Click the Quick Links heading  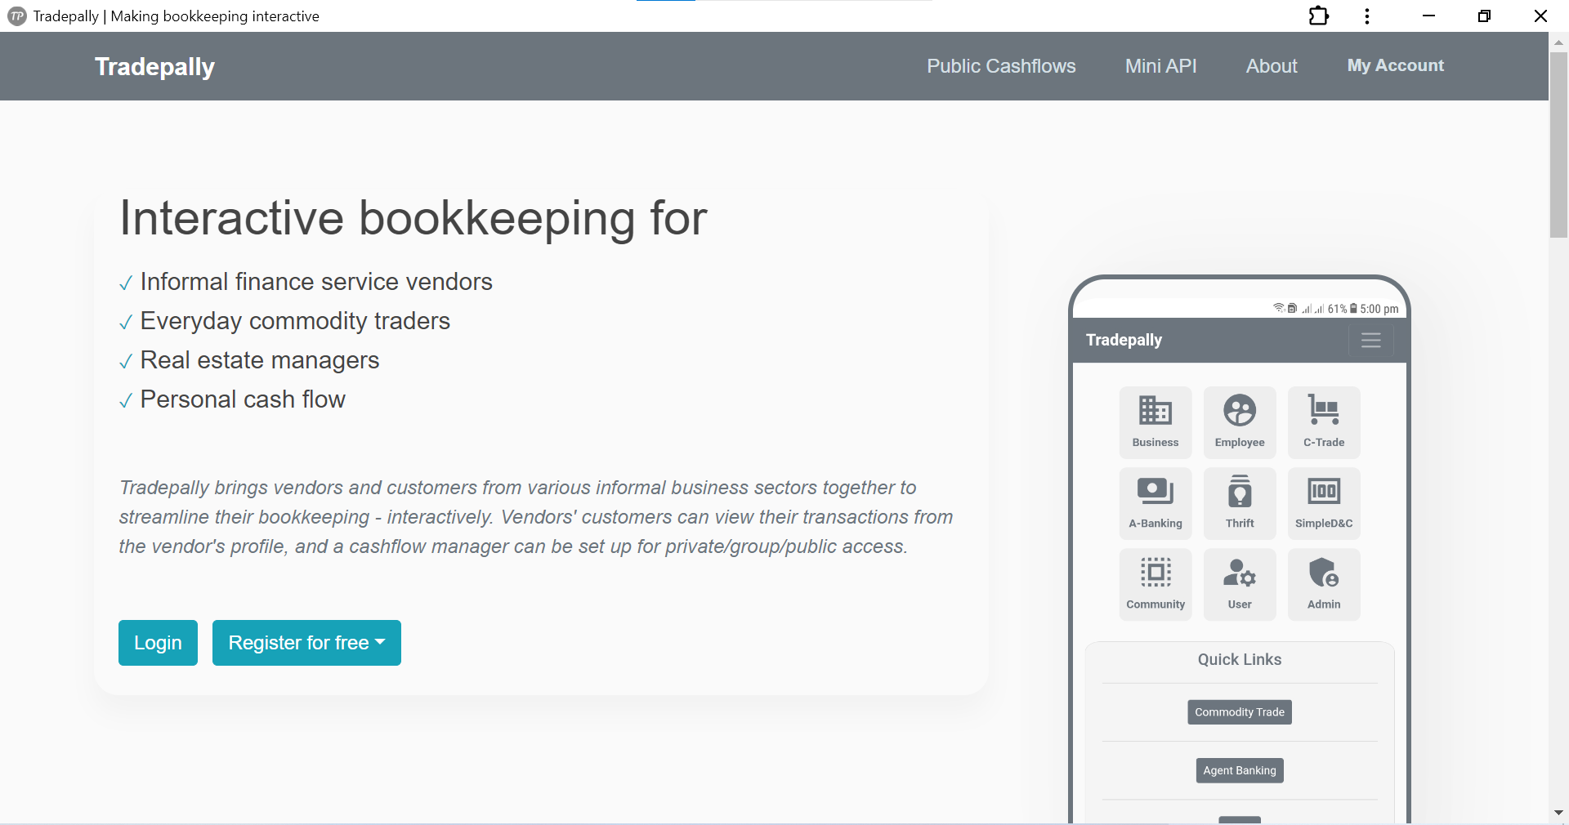point(1239,659)
